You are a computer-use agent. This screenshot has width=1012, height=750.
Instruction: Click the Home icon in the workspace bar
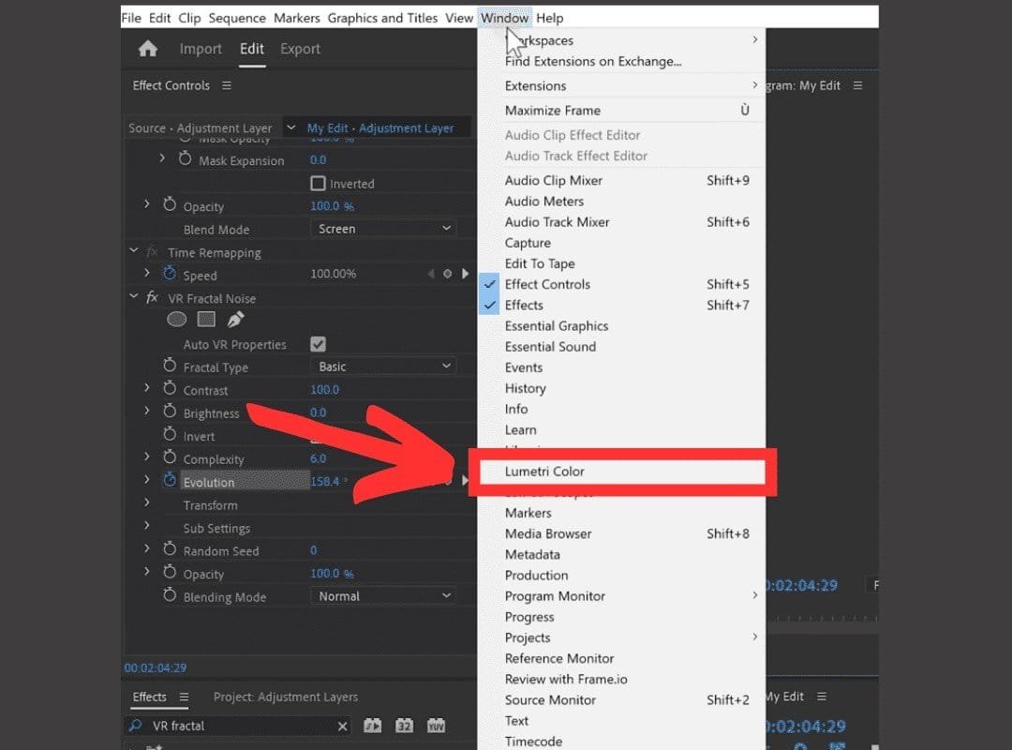point(148,50)
